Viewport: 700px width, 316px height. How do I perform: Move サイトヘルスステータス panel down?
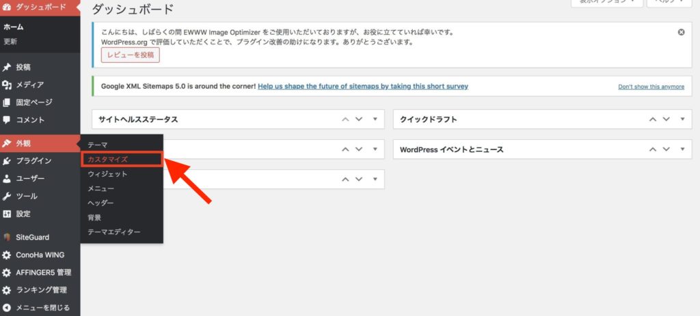click(358, 119)
